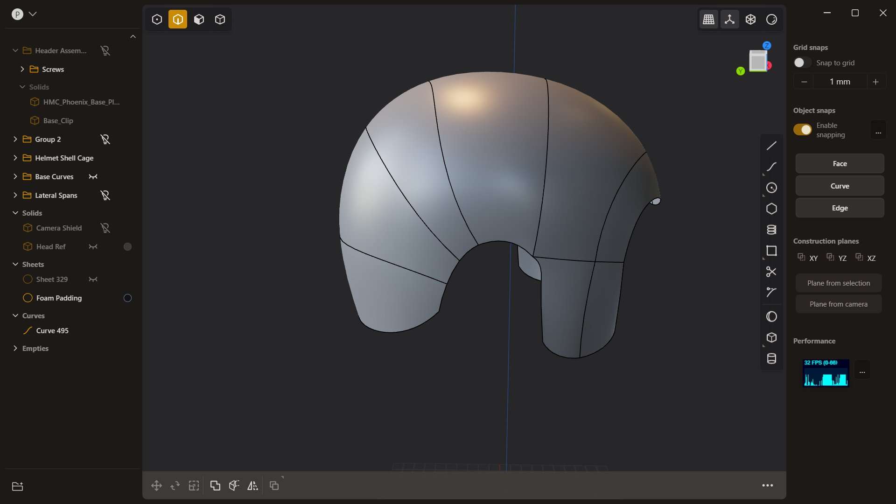
Task: Open the bottom toolbar three-dot menu
Action: pyautogui.click(x=768, y=486)
